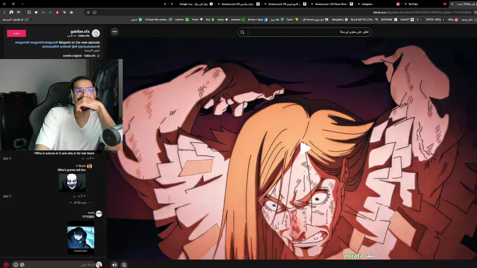Open the #jujutsukaisen hashtag
This screenshot has width=477, height=268.
(88, 47)
